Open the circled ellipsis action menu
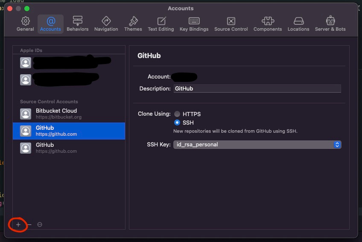362x242 pixels. point(40,225)
